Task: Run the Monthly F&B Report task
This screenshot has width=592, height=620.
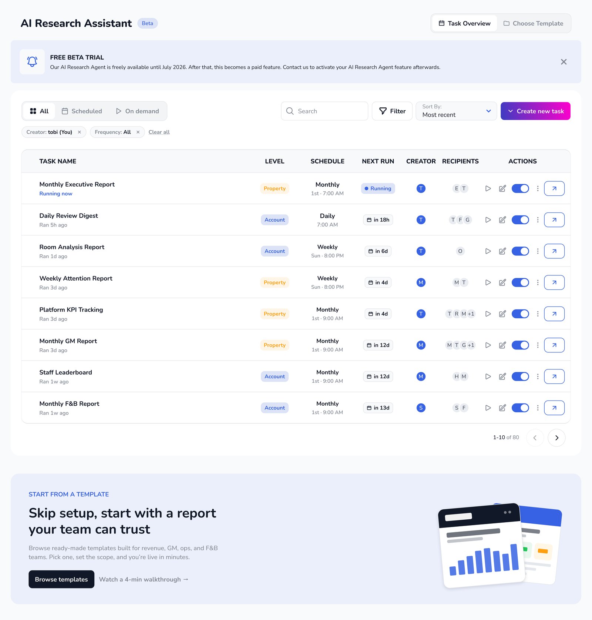Action: (488, 408)
